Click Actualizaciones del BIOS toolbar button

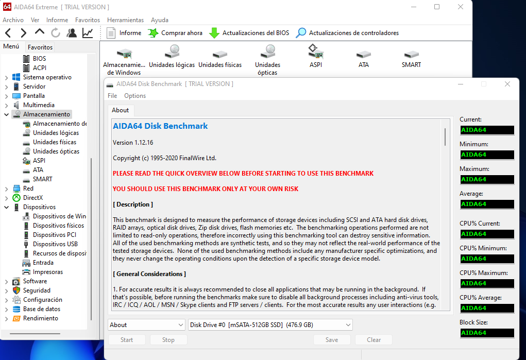click(249, 33)
